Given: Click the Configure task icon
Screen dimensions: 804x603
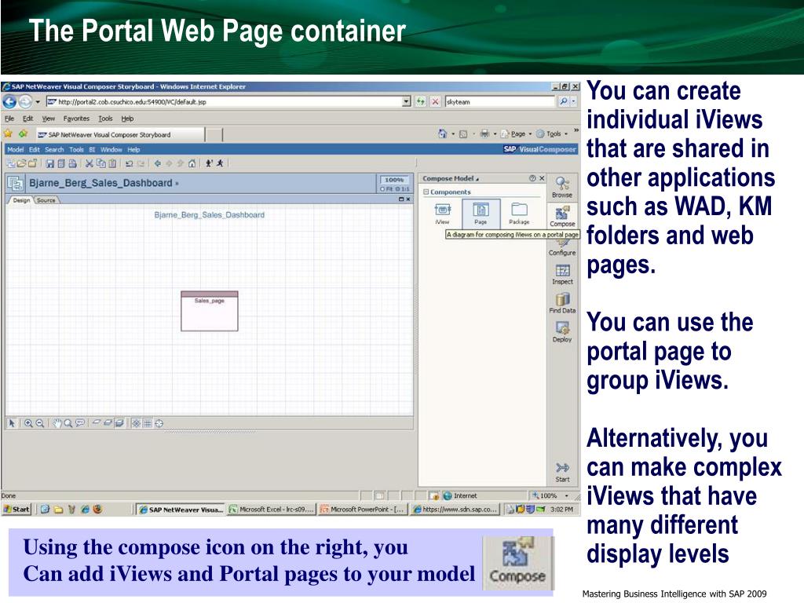Looking at the screenshot, I should [562, 246].
